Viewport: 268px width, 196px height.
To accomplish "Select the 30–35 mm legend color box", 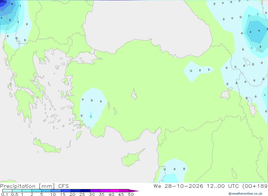I will pyautogui.click(x=95, y=191).
